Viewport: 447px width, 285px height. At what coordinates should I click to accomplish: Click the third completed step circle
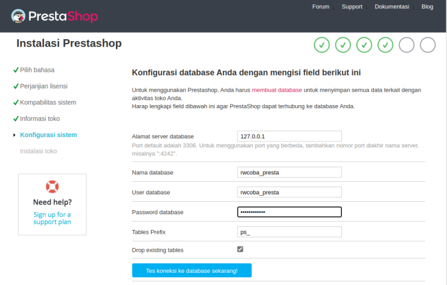pyautogui.click(x=364, y=45)
